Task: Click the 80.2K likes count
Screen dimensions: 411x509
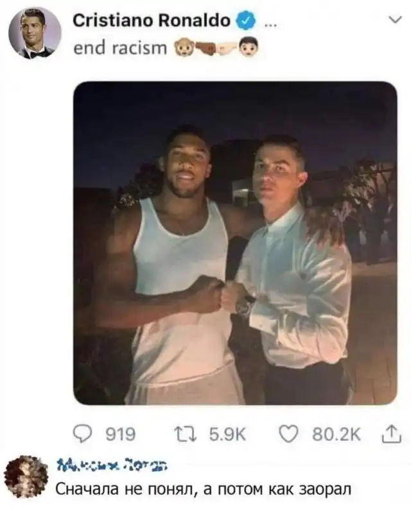Action: [337, 435]
